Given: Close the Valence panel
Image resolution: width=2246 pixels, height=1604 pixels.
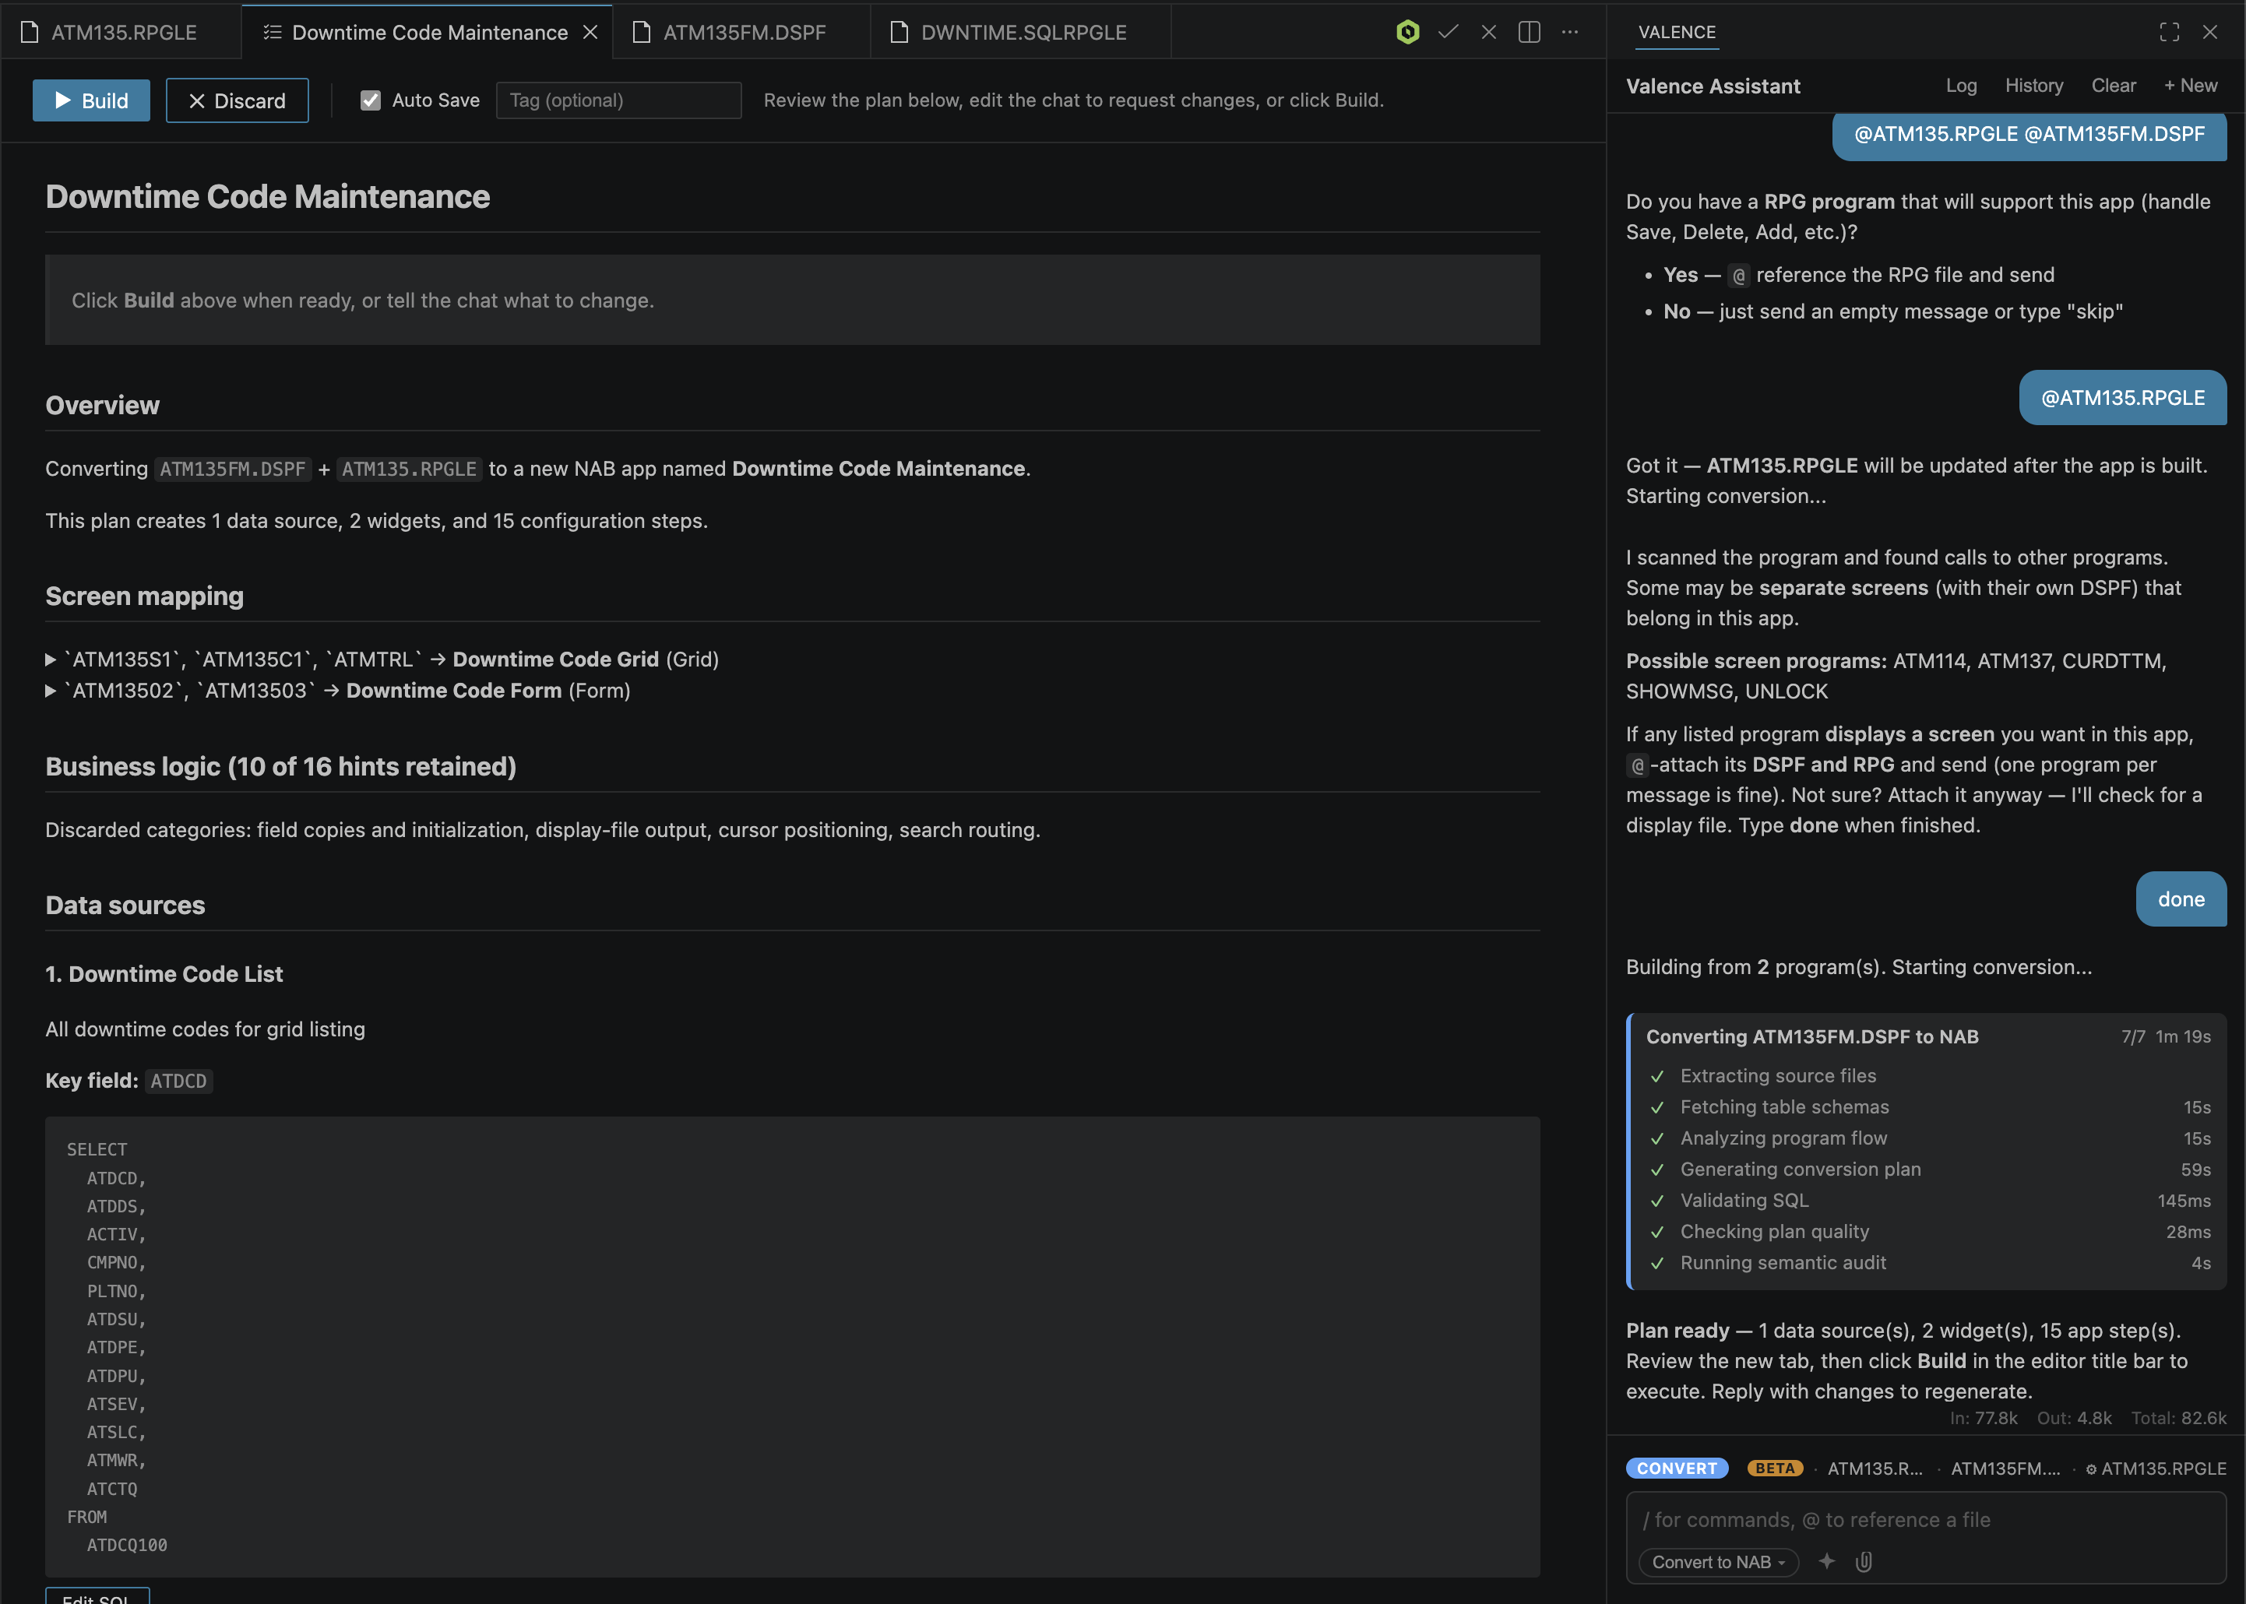Looking at the screenshot, I should [x=2210, y=32].
